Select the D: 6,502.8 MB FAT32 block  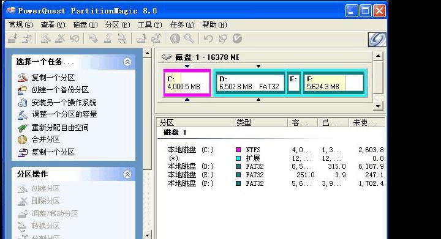click(250, 83)
